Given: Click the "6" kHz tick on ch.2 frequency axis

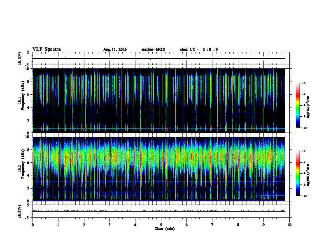Looking at the screenshot, I should tap(29, 163).
